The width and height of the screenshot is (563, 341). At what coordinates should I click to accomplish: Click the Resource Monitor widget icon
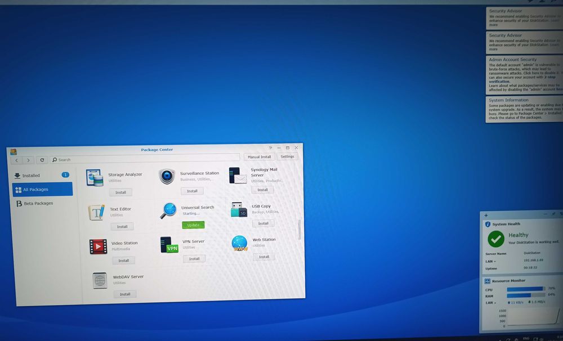pyautogui.click(x=487, y=281)
